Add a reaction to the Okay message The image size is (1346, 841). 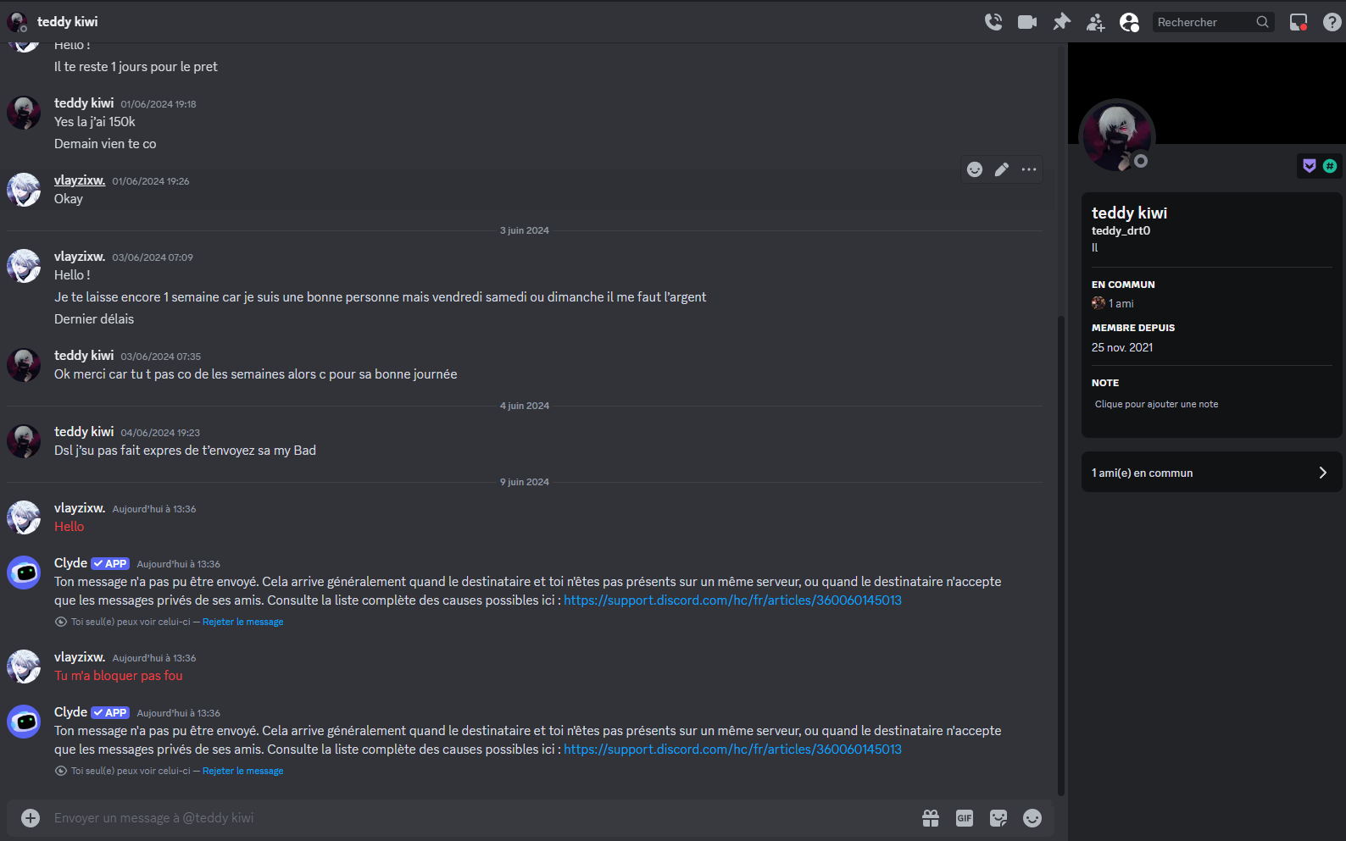975,169
